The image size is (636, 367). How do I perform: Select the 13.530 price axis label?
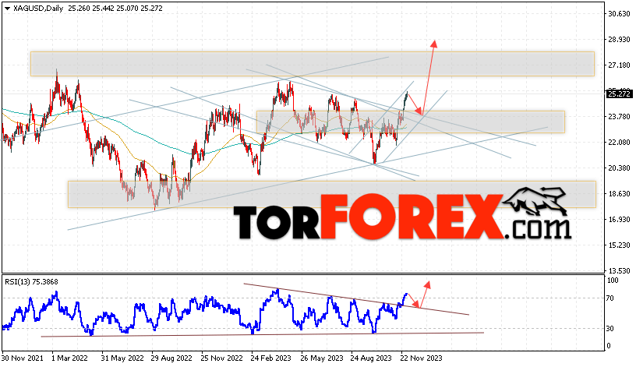coord(619,271)
